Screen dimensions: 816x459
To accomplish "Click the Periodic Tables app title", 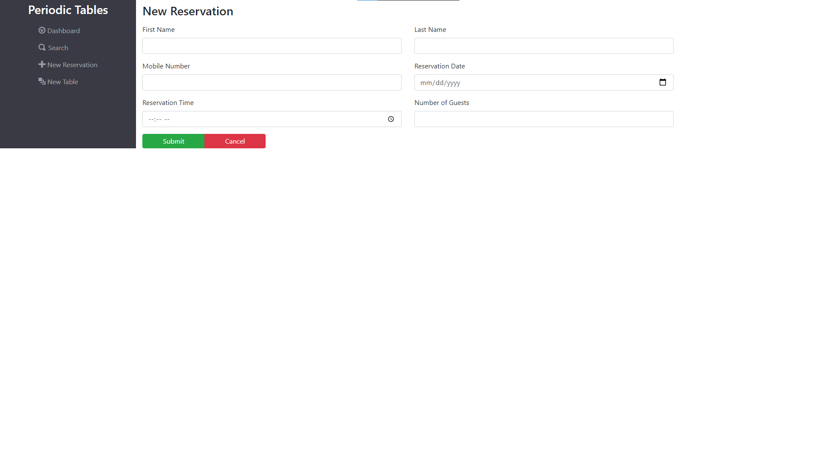I will coord(68,9).
